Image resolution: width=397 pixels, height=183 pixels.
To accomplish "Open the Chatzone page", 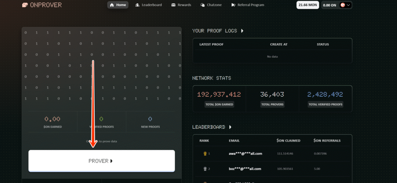I will click(x=212, y=5).
